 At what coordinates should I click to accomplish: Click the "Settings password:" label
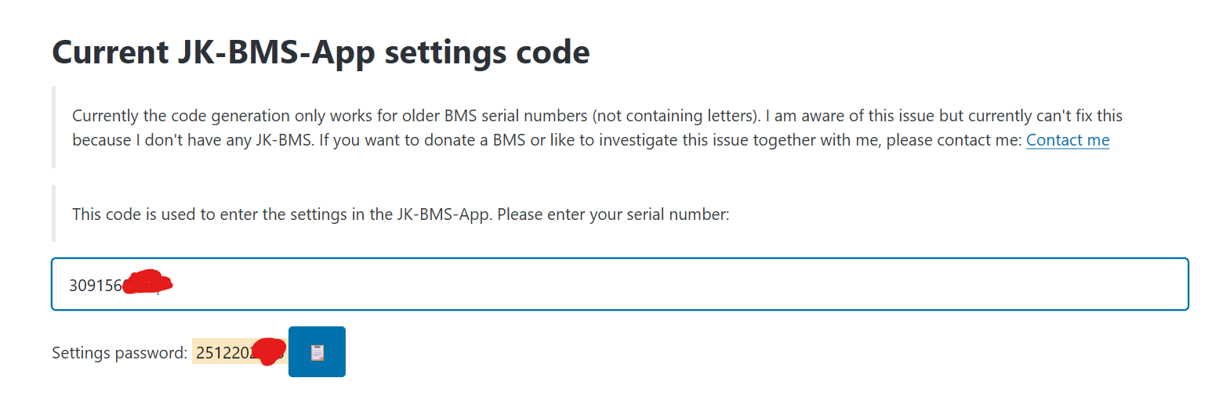tap(119, 353)
